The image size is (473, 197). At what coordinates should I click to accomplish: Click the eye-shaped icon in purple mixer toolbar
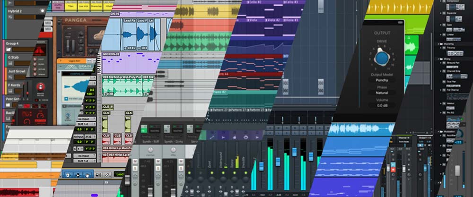tap(246, 137)
